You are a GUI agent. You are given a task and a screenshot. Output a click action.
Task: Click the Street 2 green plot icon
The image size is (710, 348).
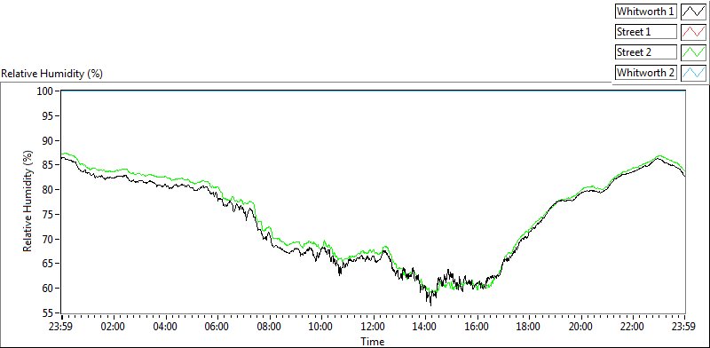(694, 52)
